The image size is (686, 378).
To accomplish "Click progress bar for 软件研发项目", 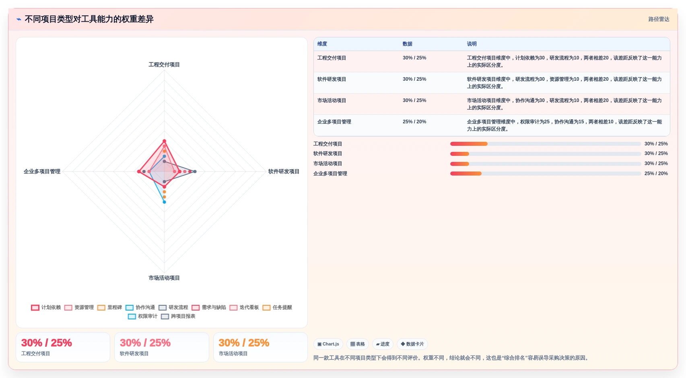I will pos(546,154).
